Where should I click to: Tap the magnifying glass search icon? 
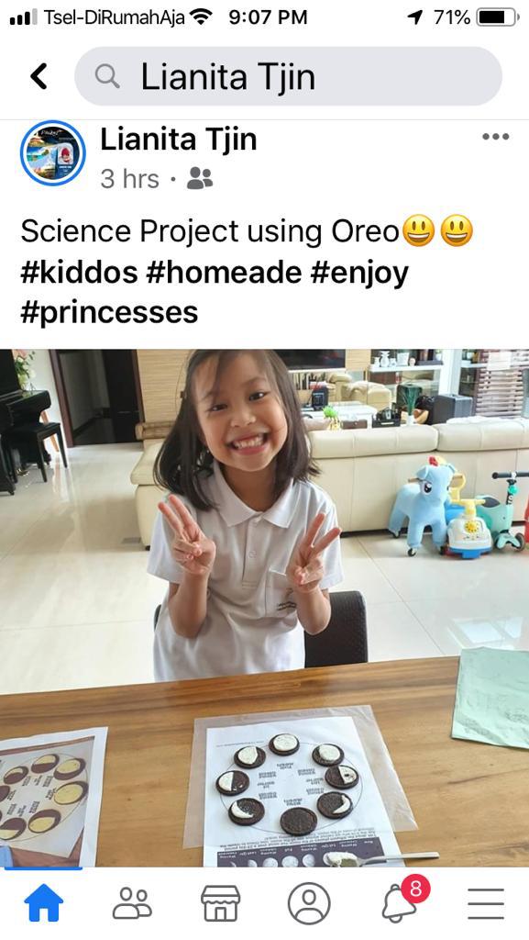pos(107,77)
